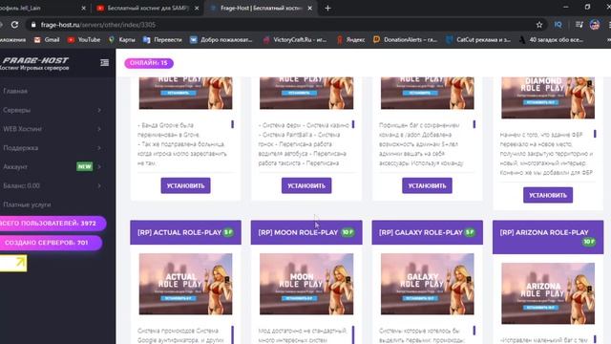Click the Galaxy Role Play preview image
Image resolution: width=611 pixels, height=344 pixels.
click(x=427, y=284)
